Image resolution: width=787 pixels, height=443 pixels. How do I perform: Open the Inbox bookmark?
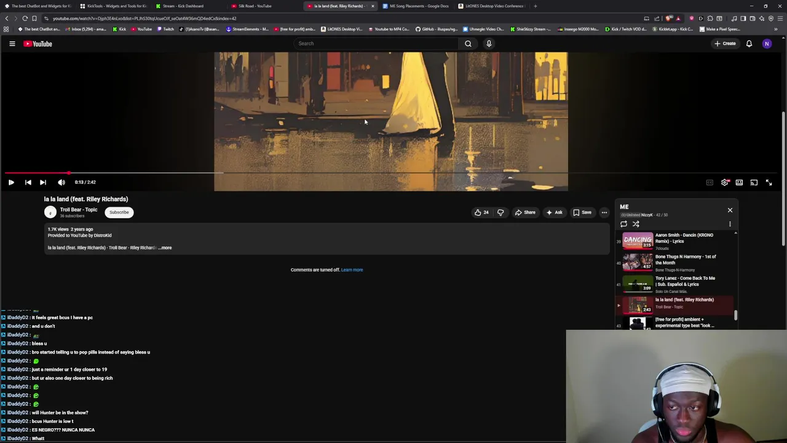85,29
